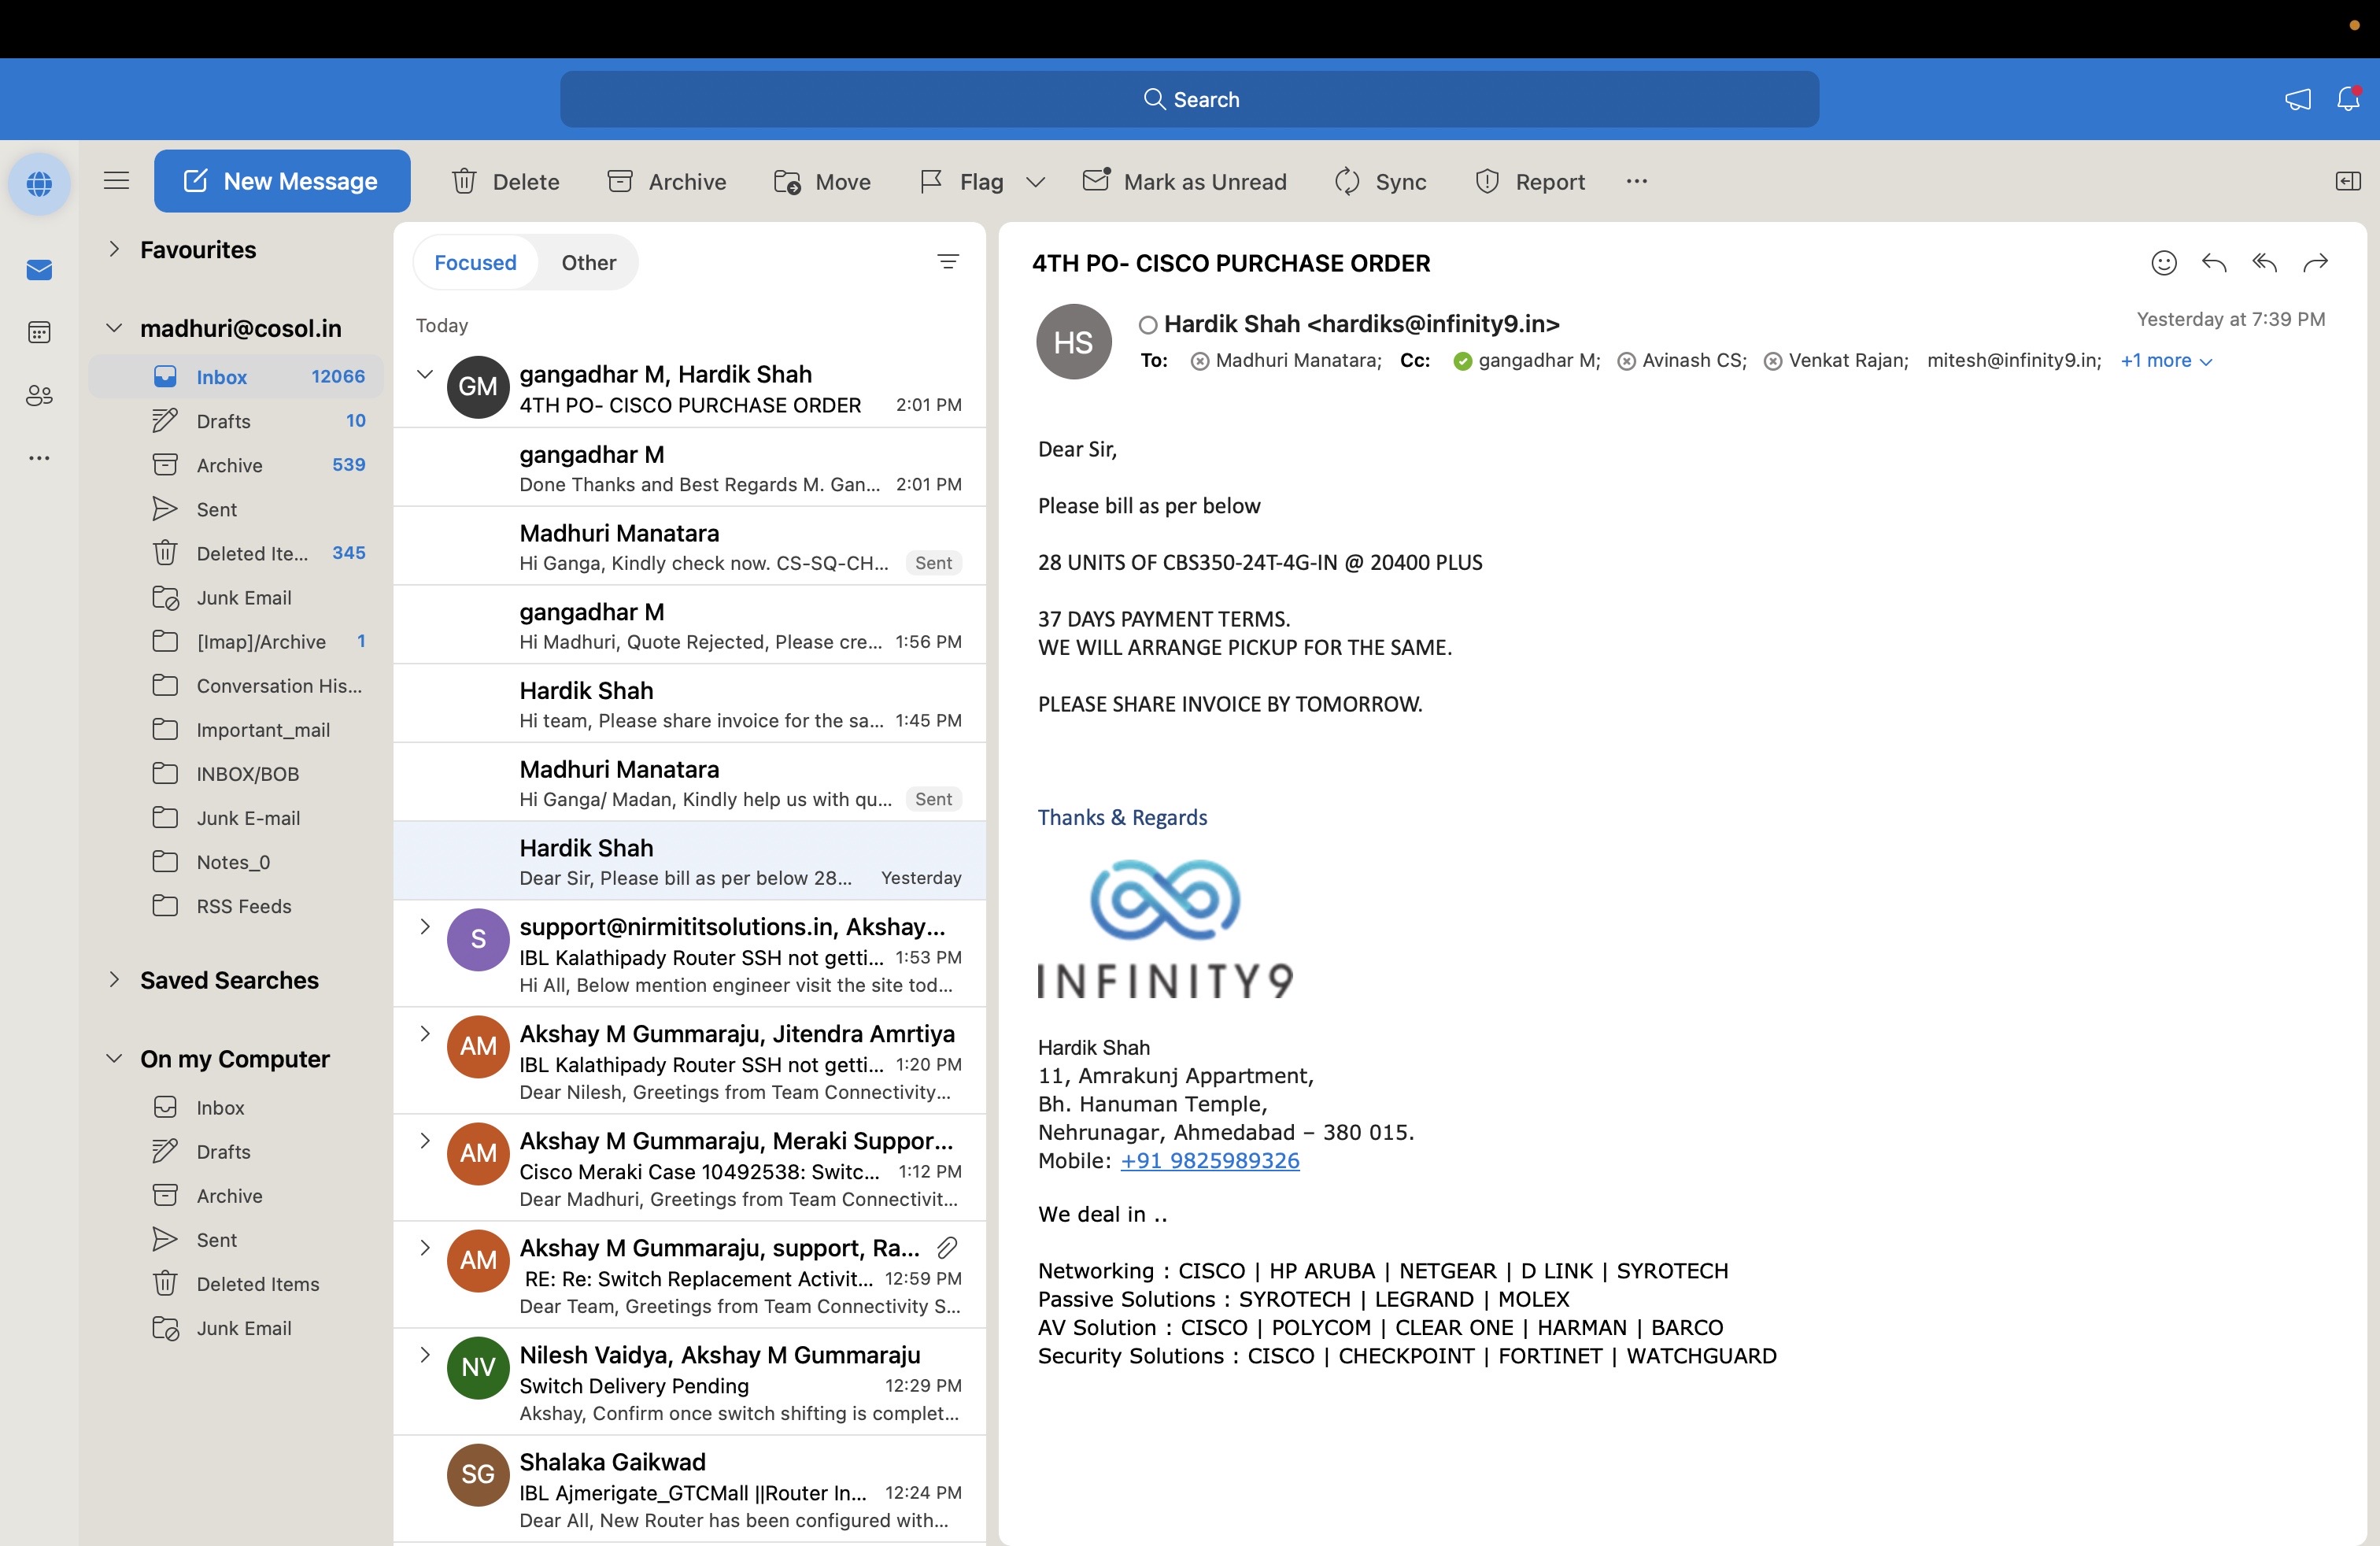This screenshot has width=2380, height=1546.
Task: Toggle the reading pane layout button
Action: [x=2347, y=181]
